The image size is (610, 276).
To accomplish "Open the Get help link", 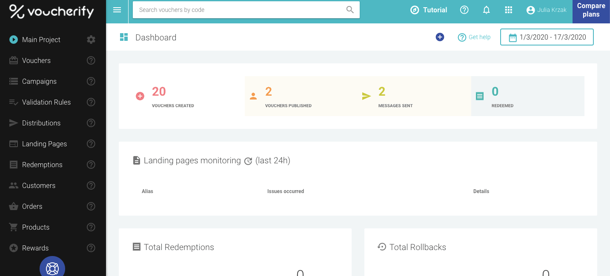I will tap(474, 37).
